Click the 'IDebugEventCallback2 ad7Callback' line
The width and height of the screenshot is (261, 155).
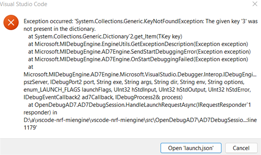[x=103, y=97]
